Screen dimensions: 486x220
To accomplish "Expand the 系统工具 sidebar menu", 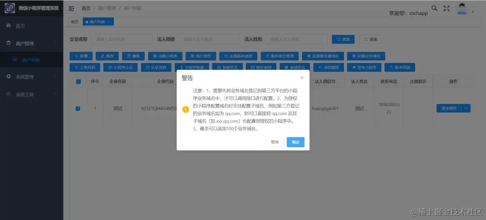I will pos(31,94).
